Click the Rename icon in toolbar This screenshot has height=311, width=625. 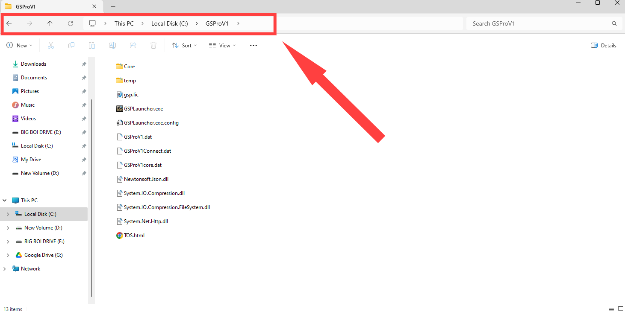tap(112, 45)
